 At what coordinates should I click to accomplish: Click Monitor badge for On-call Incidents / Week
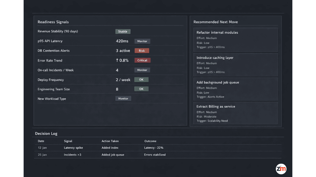tap(142, 70)
